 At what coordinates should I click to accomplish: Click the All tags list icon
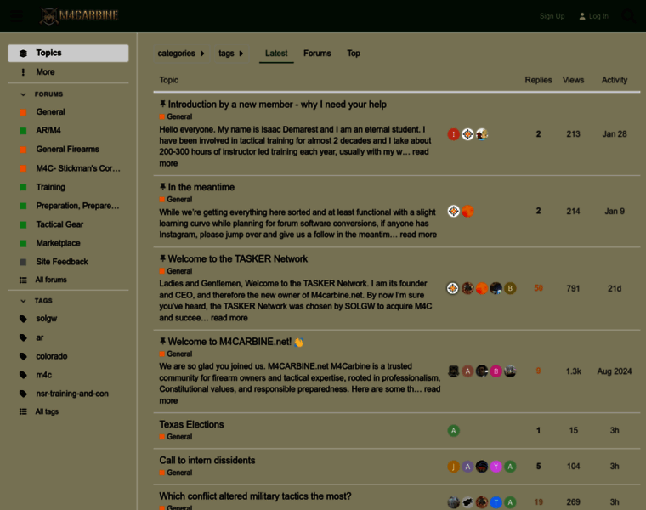[24, 411]
